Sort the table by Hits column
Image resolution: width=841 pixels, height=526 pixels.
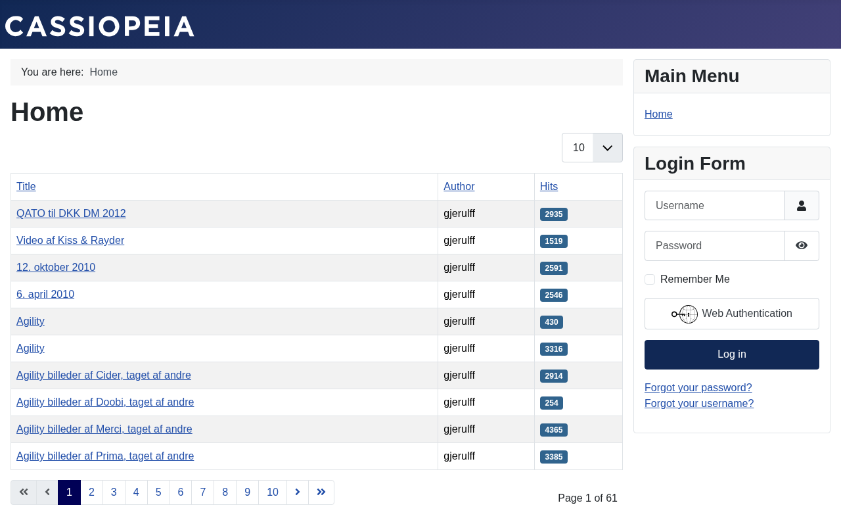(x=549, y=187)
